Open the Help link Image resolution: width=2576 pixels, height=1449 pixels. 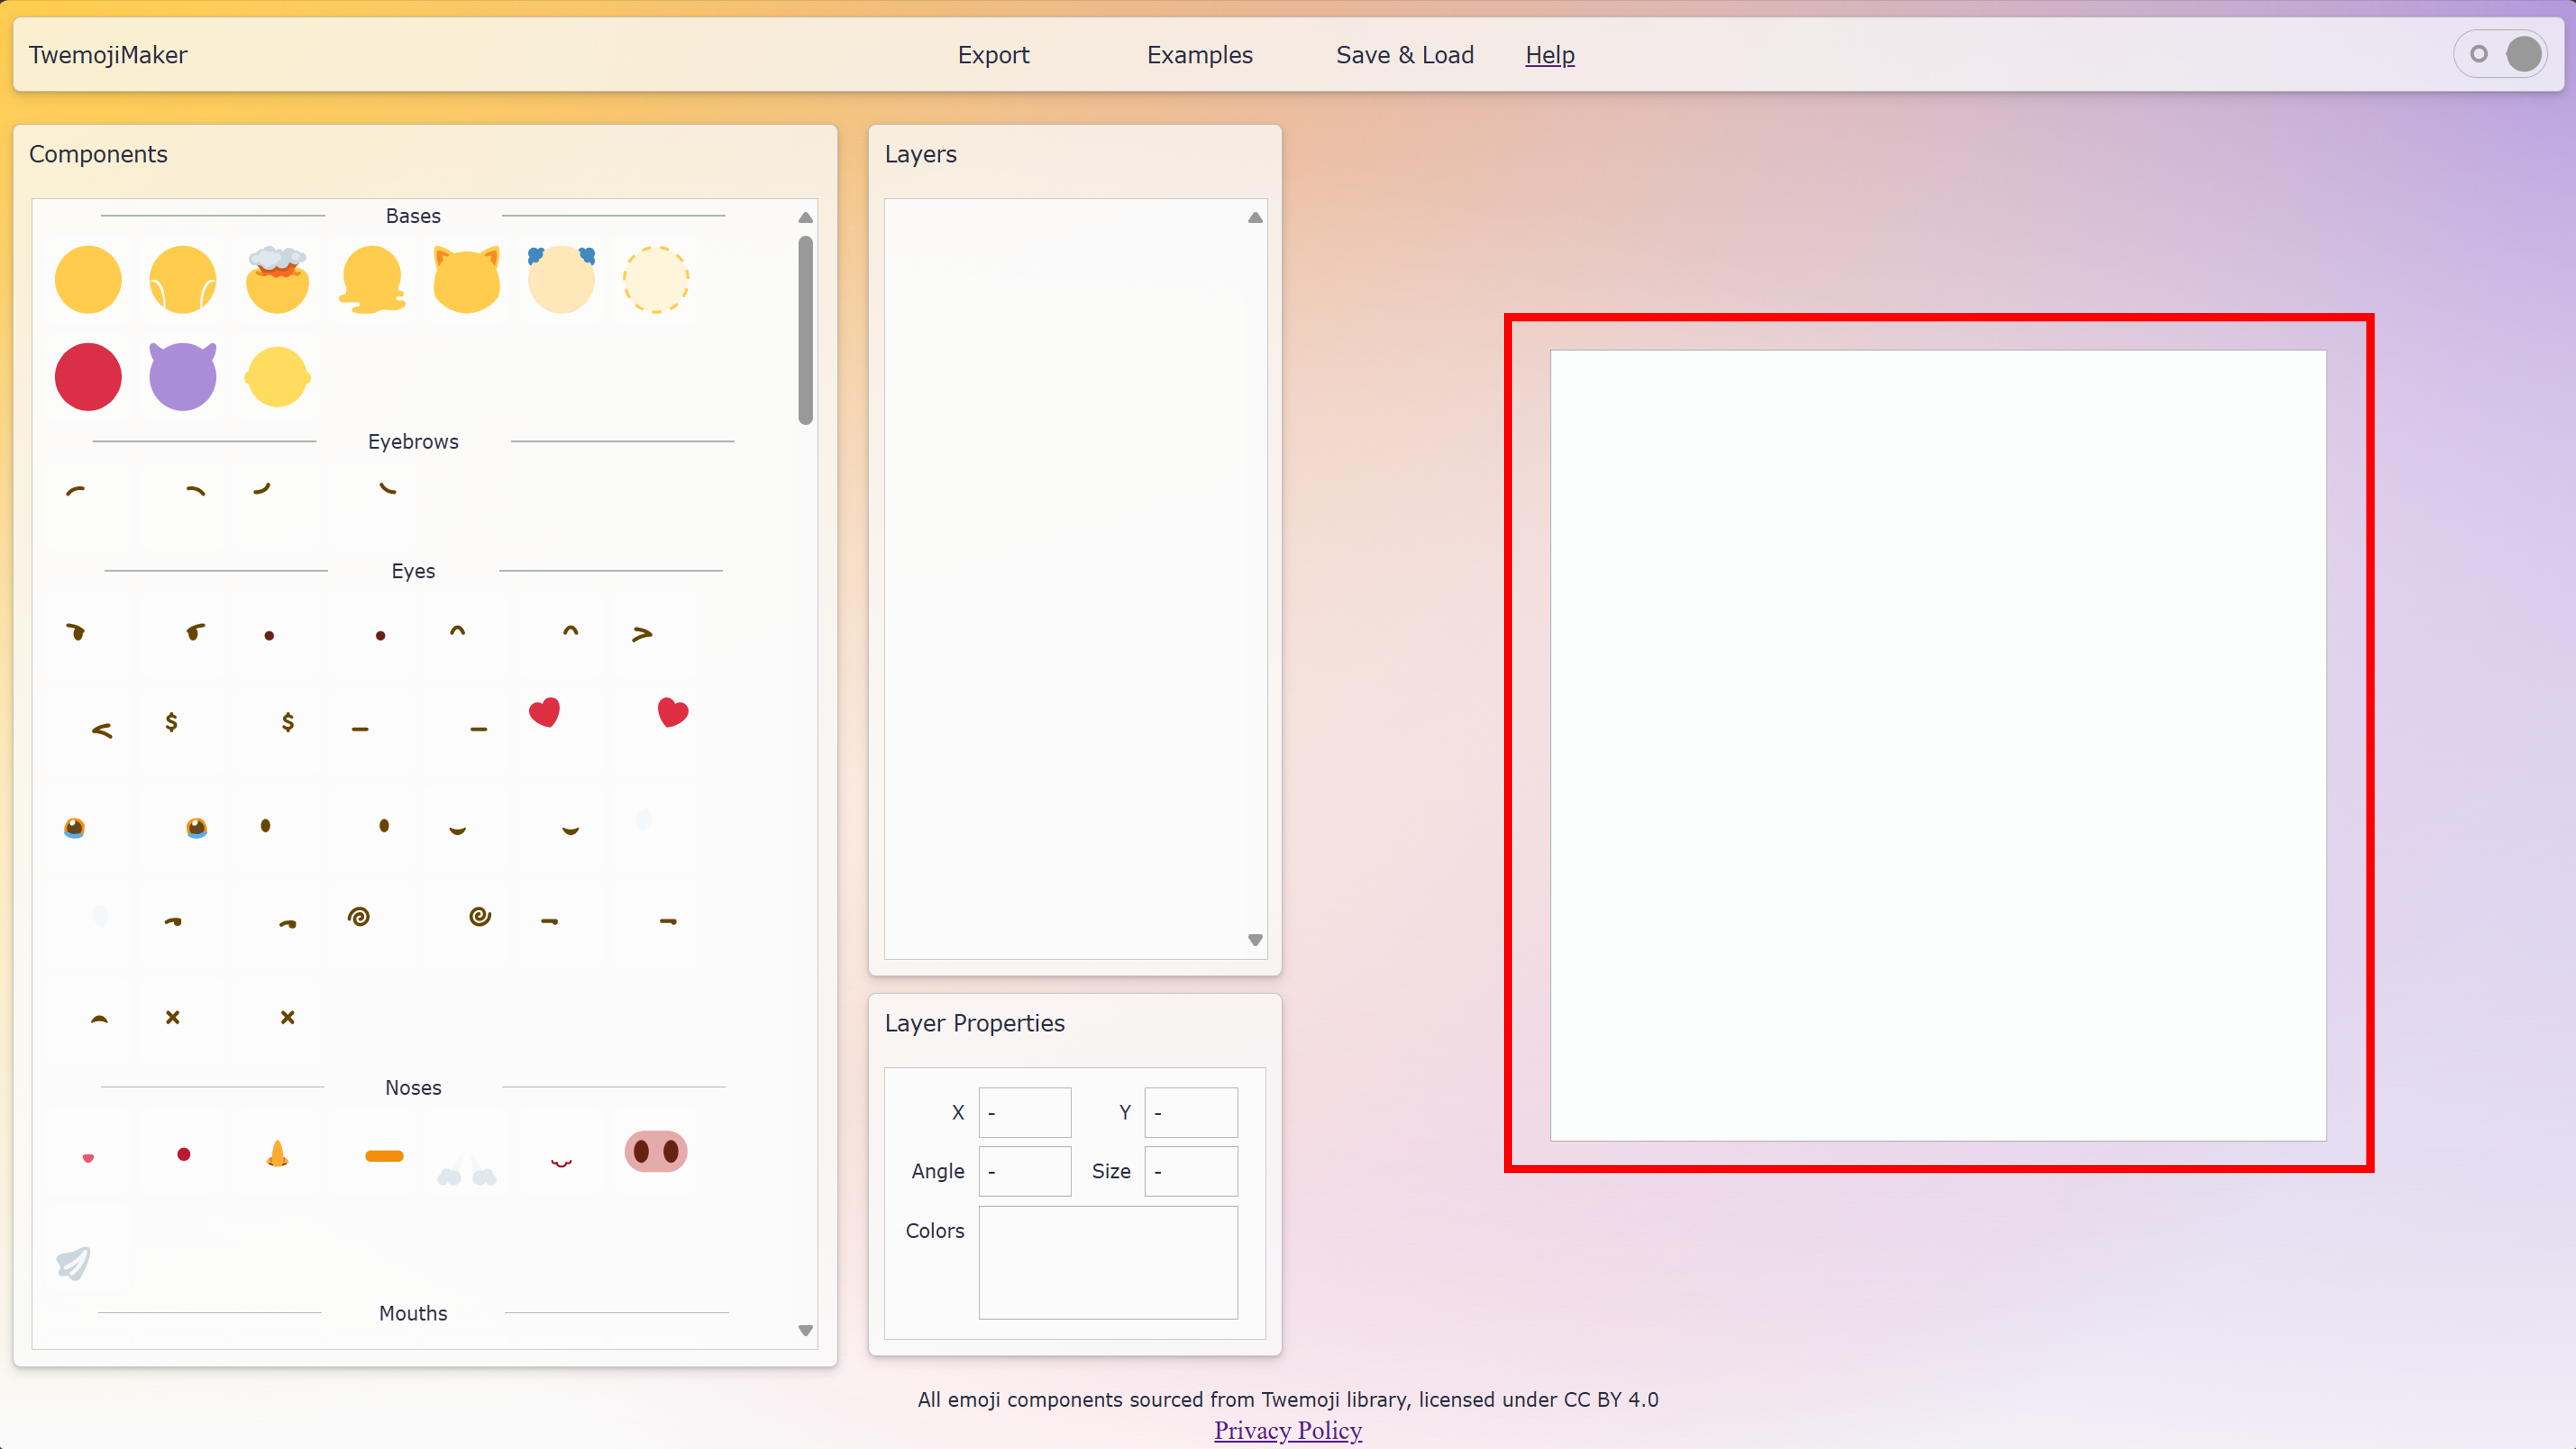pos(1549,55)
